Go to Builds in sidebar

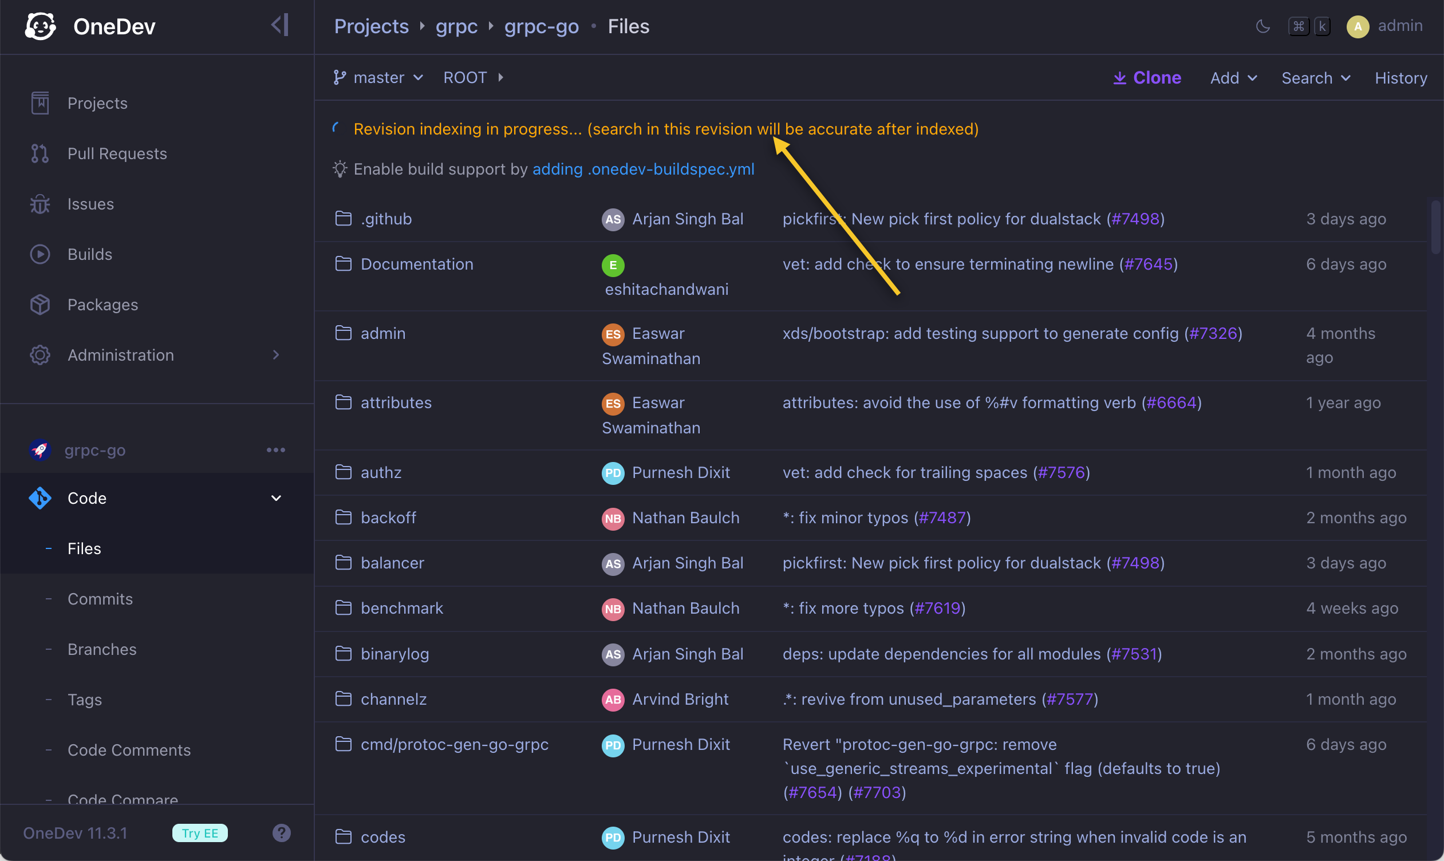tap(89, 254)
